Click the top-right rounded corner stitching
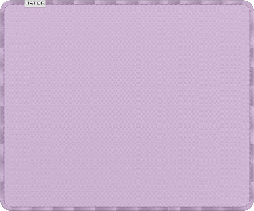The image size is (254, 211). tap(250, 5)
